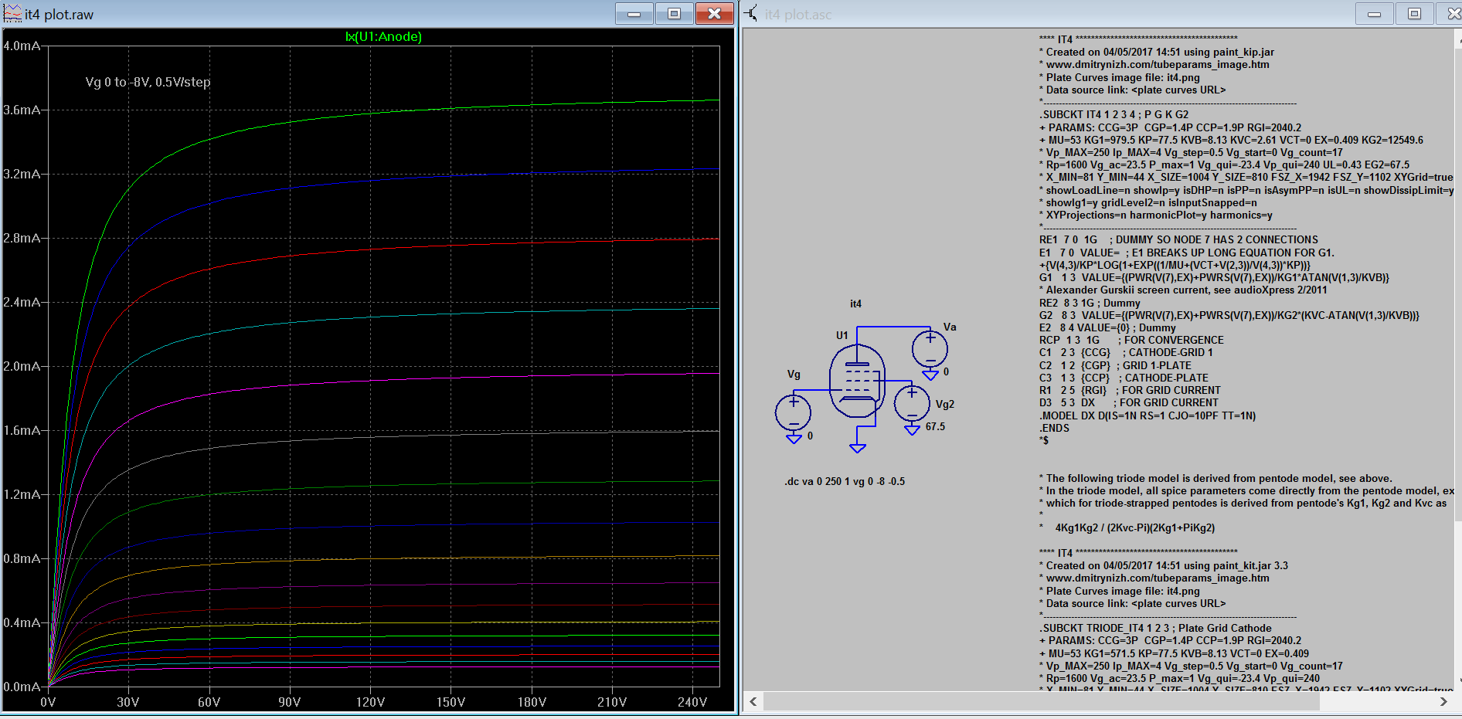
Task: Click the it4 plot.raw window icon
Action: click(x=12, y=13)
